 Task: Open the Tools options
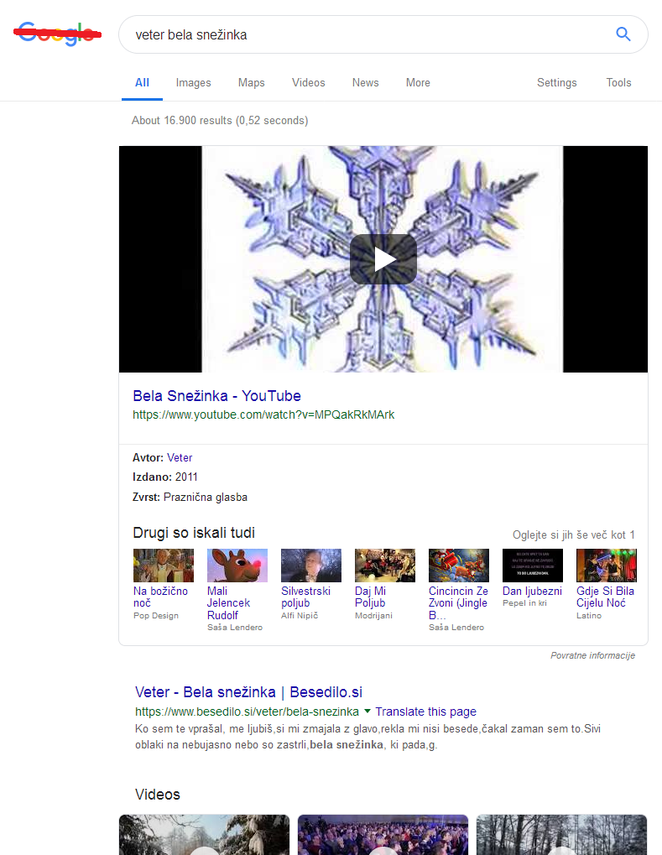[618, 82]
